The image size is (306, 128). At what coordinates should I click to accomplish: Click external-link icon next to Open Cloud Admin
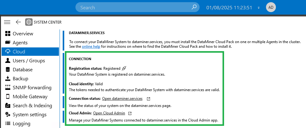pos(130,113)
